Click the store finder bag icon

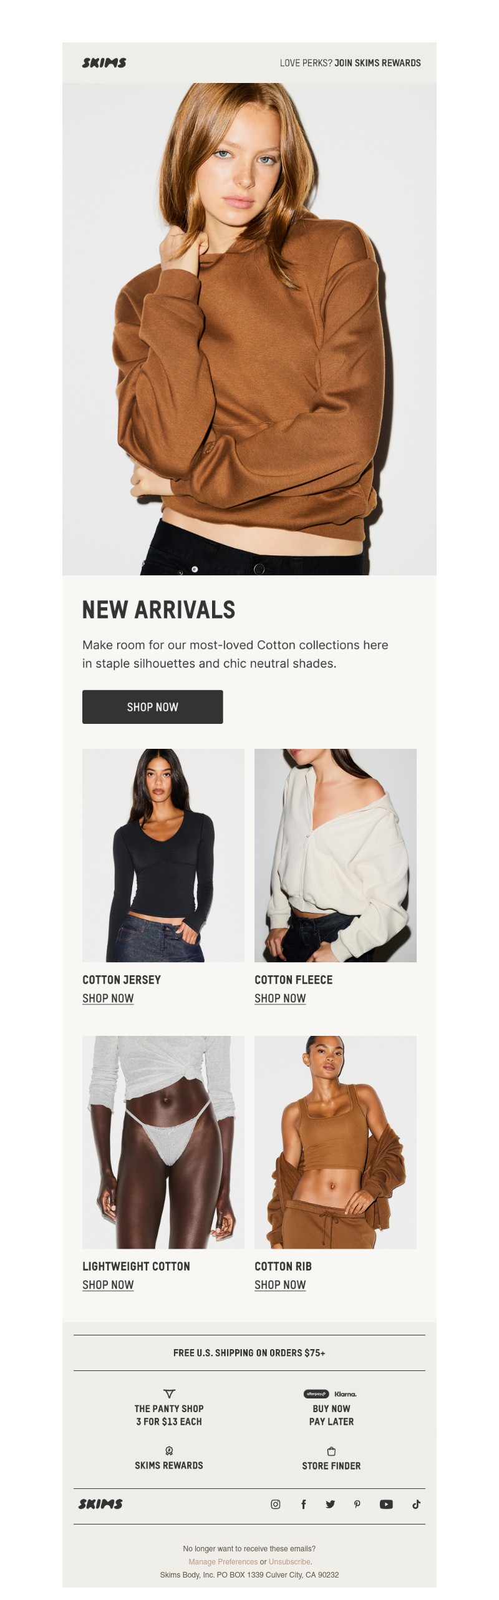coord(331,1451)
